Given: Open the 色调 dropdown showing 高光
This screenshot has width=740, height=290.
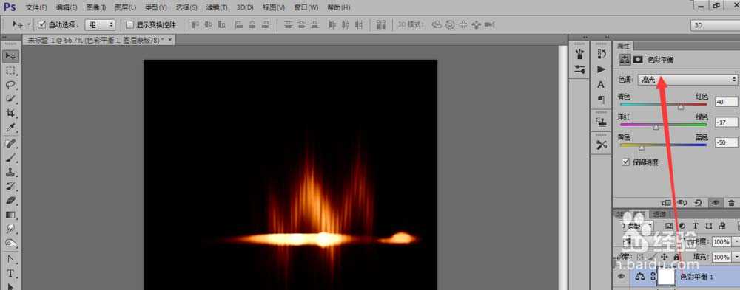Looking at the screenshot, I should 687,80.
